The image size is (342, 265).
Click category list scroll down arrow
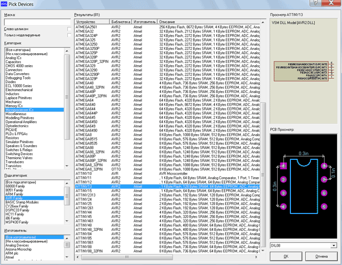tap(67, 166)
